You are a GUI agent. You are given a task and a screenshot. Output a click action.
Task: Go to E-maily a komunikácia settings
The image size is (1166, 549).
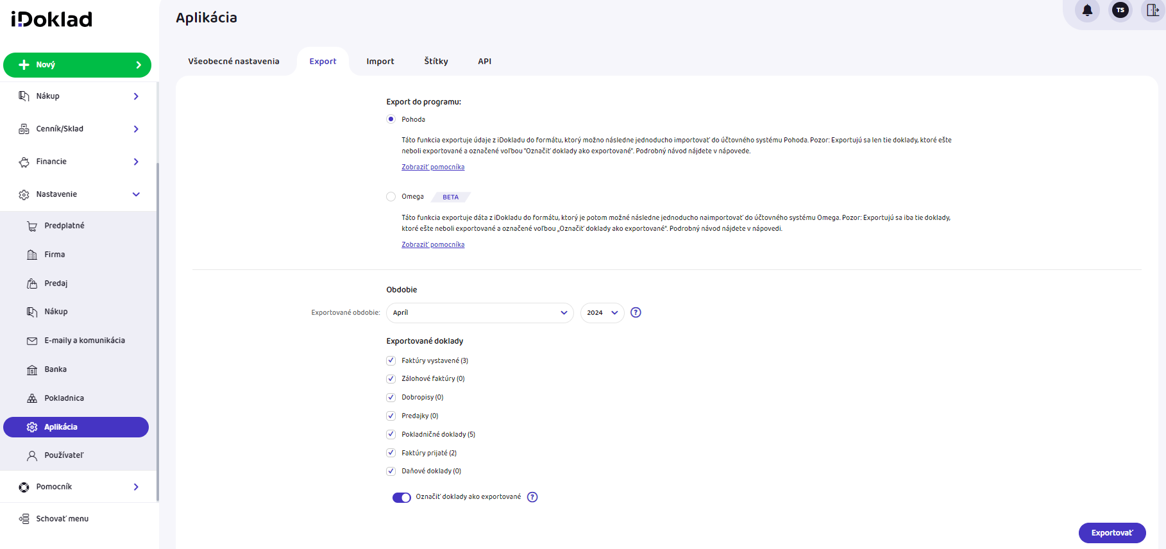tap(84, 341)
